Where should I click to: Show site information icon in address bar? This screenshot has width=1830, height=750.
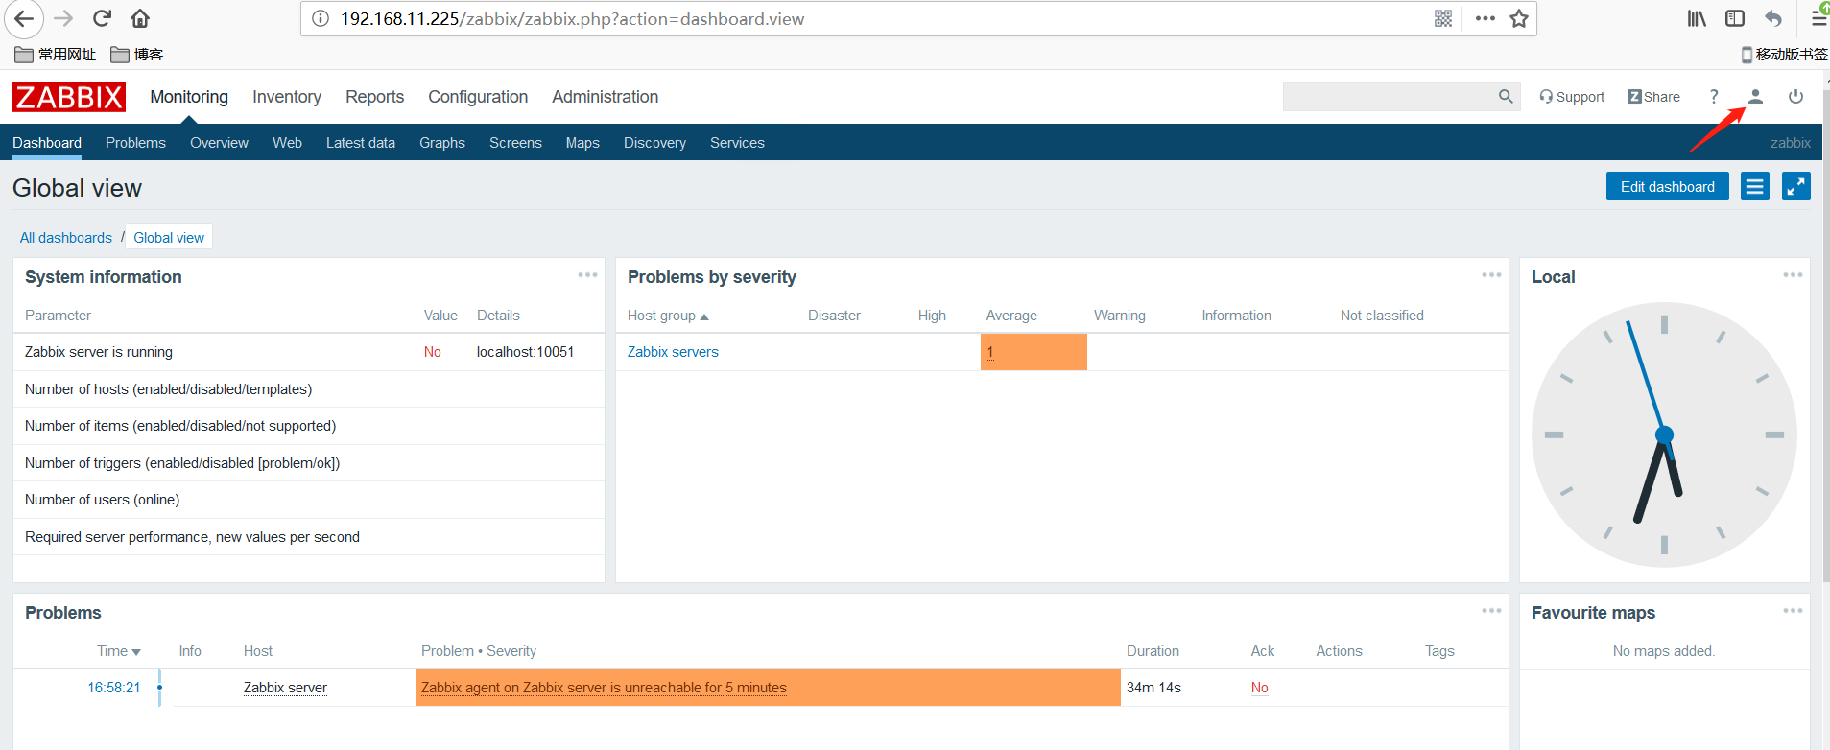click(321, 18)
